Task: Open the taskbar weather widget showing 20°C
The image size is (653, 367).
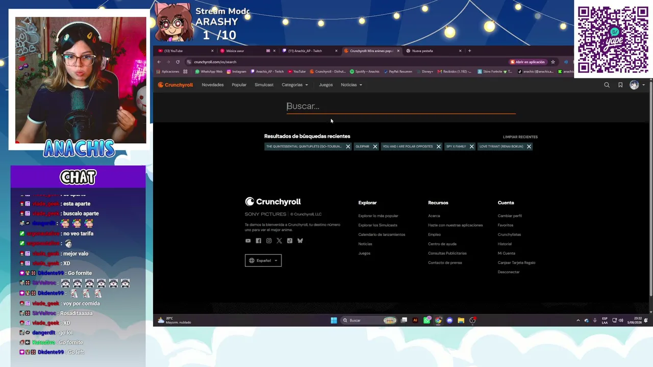Action: click(x=174, y=320)
